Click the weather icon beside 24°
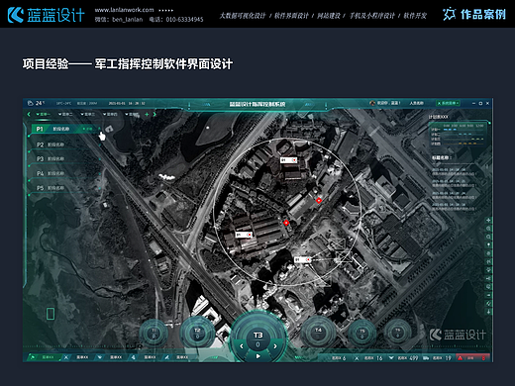This screenshot has width=515, height=386. tap(31, 103)
